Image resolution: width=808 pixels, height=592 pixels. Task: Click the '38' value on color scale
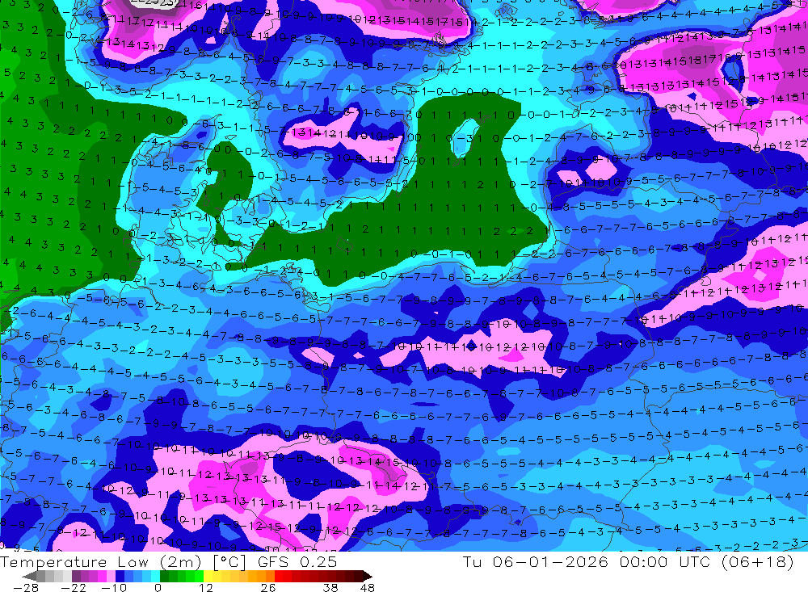tap(330, 587)
